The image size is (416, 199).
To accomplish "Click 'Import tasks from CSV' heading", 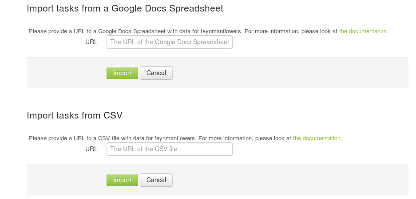I will tap(75, 115).
